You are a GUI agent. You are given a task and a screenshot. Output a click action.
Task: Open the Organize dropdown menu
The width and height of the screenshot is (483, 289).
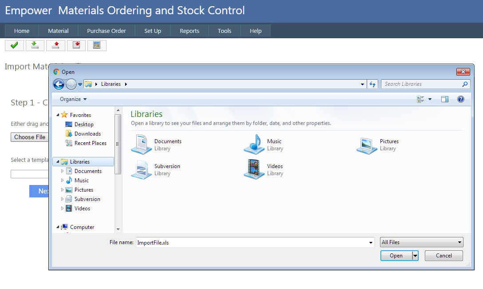pyautogui.click(x=73, y=99)
